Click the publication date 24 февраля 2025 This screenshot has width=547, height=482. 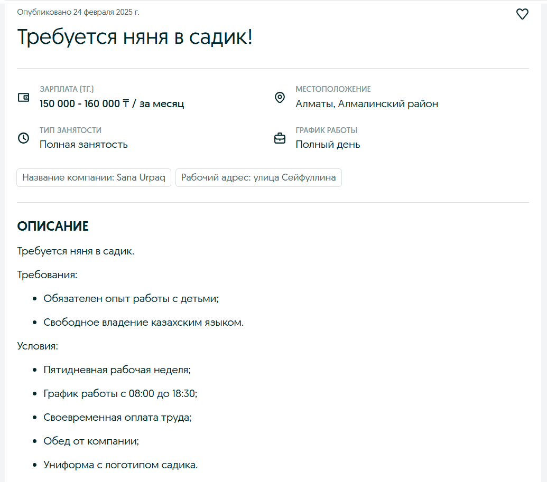pos(78,12)
